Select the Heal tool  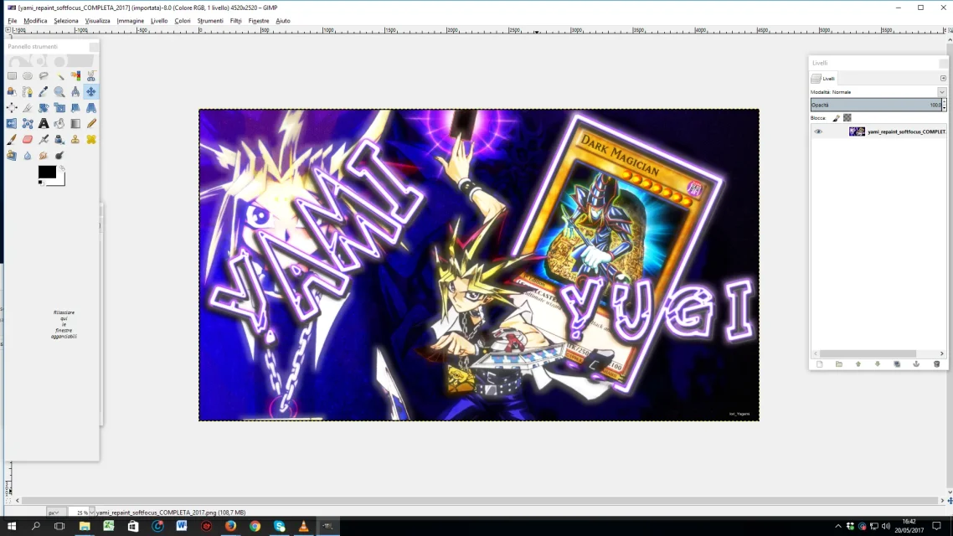point(91,139)
